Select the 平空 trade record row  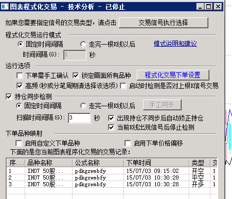pyautogui.click(x=112, y=177)
